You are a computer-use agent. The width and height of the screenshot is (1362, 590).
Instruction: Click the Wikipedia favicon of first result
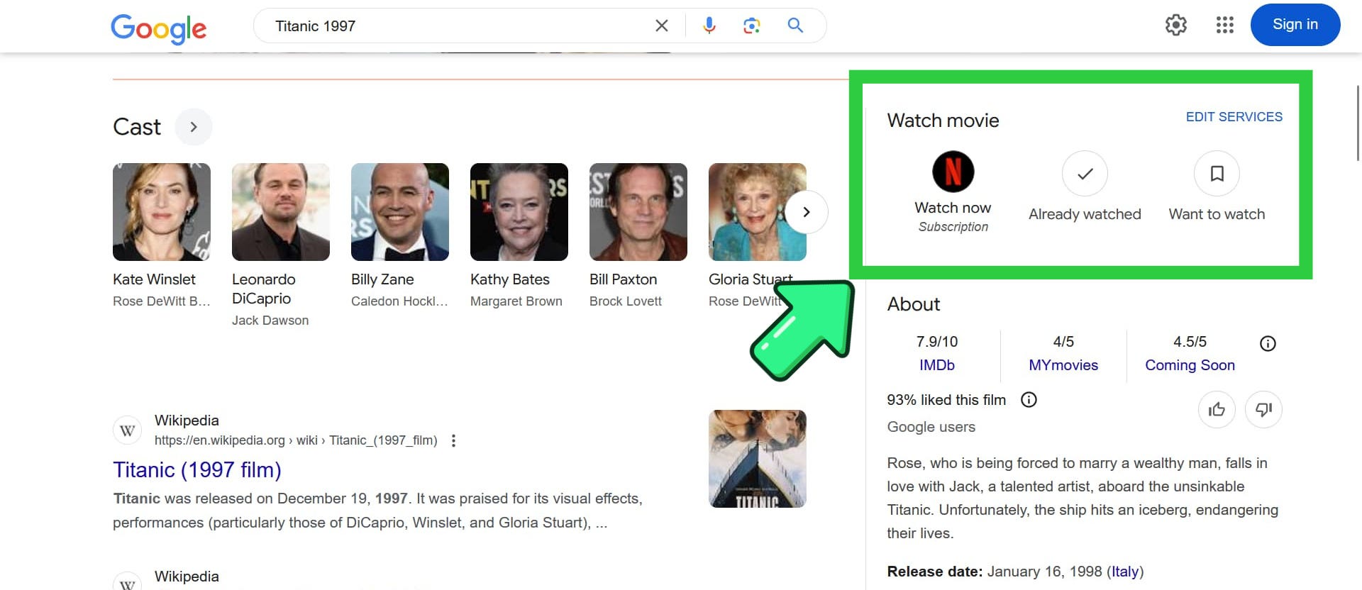click(x=128, y=430)
